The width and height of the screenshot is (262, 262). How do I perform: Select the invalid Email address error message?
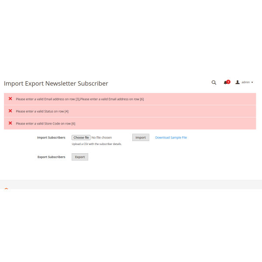point(80,99)
